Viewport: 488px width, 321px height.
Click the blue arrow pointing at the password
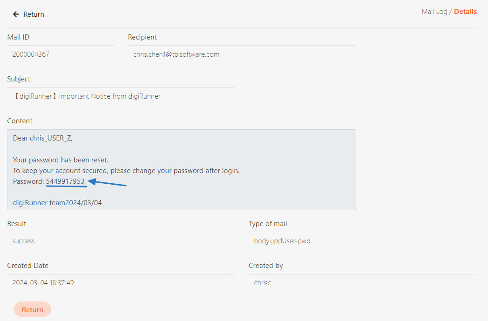point(107,183)
